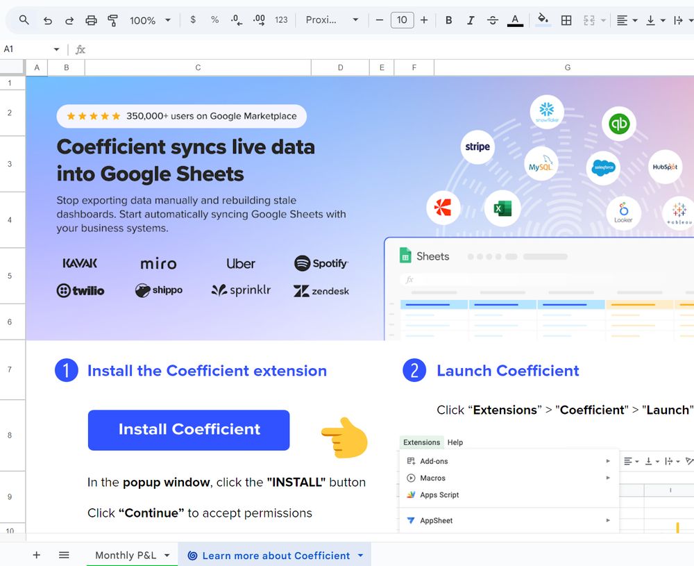Open the 100% zoom dropdown
Image resolution: width=694 pixels, height=566 pixels.
click(150, 20)
